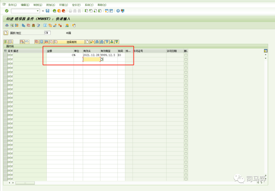Image resolution: width=275 pixels, height=191 pixels.
Task: Click the Customize Local Layout monitor icon
Action: (122, 11)
